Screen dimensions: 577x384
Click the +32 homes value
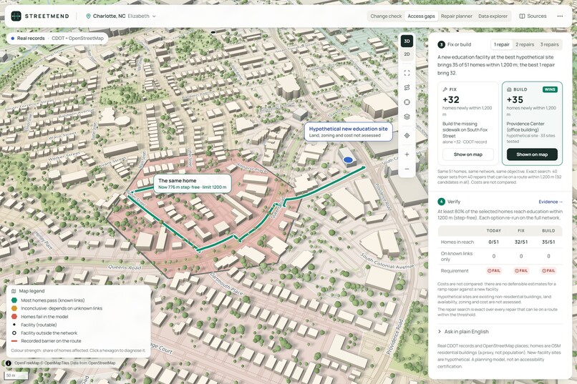(451, 99)
